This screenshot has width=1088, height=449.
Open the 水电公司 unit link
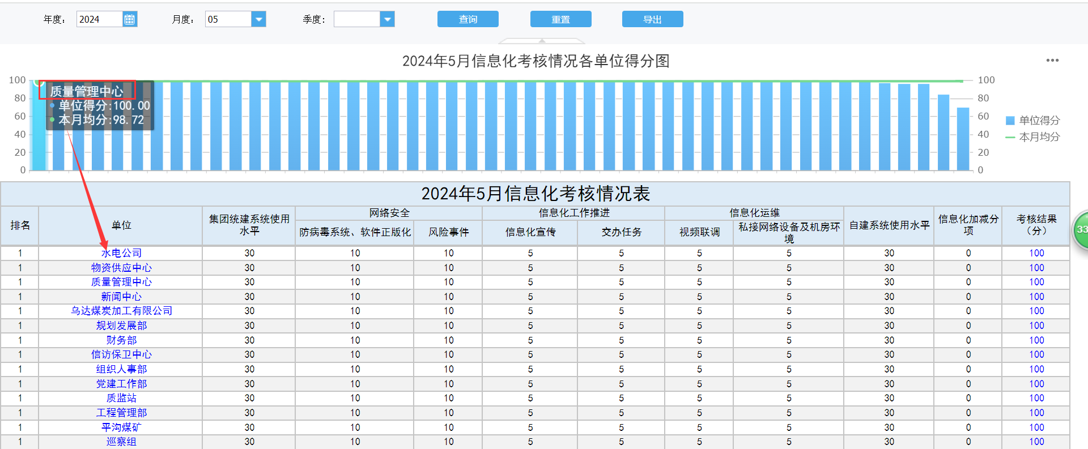[x=121, y=253]
